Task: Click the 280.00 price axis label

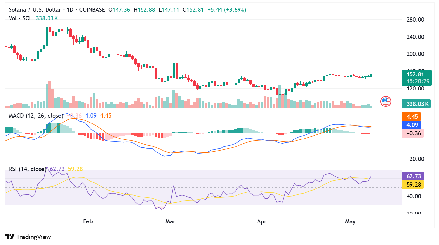Action: [x=415, y=20]
